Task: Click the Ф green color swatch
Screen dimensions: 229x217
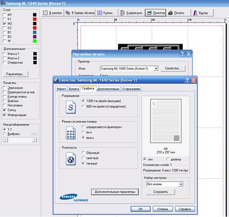Action: pos(35,41)
